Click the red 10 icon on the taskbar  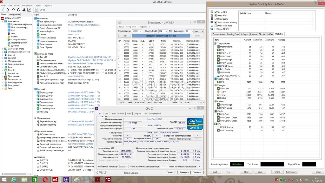pyautogui.click(x=108, y=180)
